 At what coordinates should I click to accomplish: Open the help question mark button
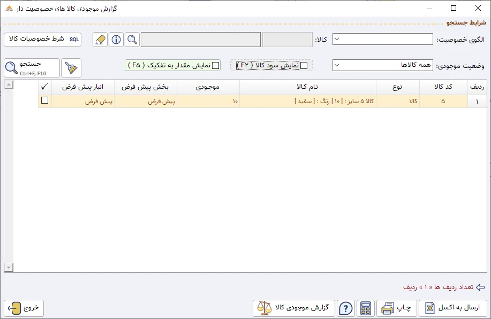346,308
